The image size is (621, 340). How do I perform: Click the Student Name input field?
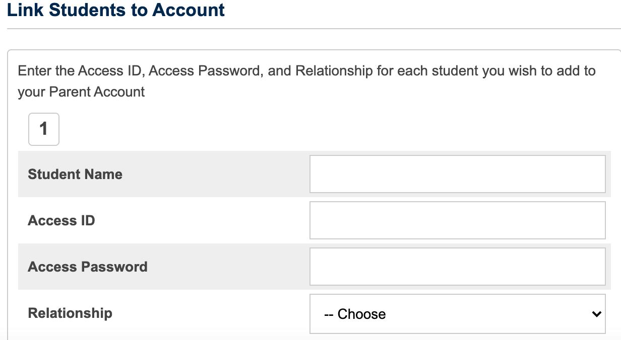(457, 174)
